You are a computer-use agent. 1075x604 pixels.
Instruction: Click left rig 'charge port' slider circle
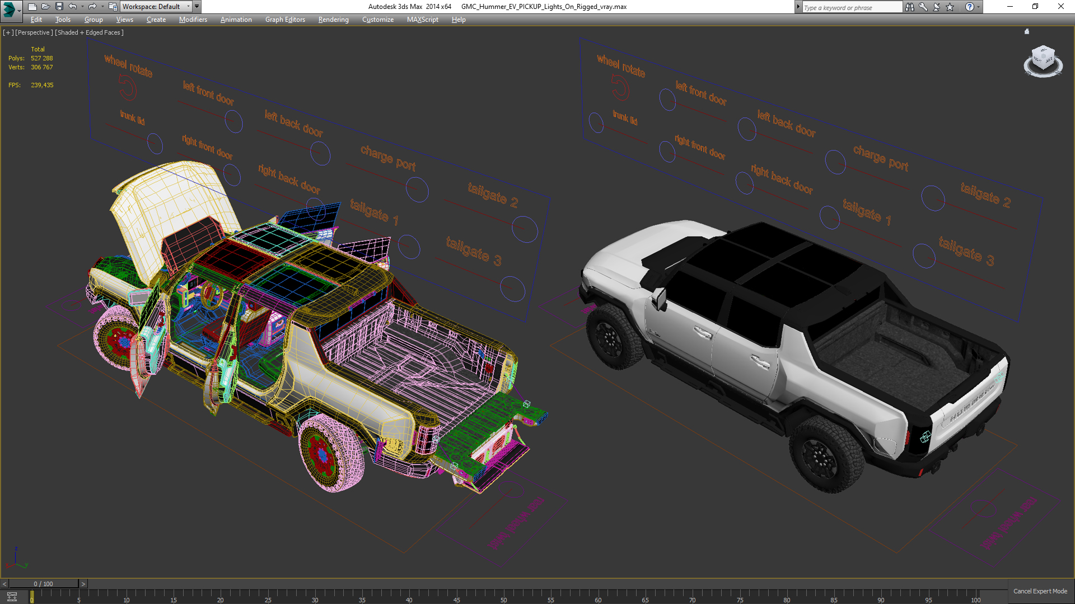click(417, 189)
